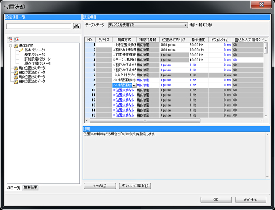The image size is (275, 210).
Task: Click the collapse all tree icon
Action: (x=16, y=39)
